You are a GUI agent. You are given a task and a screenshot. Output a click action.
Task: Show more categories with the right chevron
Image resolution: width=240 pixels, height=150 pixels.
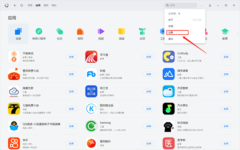point(238,34)
